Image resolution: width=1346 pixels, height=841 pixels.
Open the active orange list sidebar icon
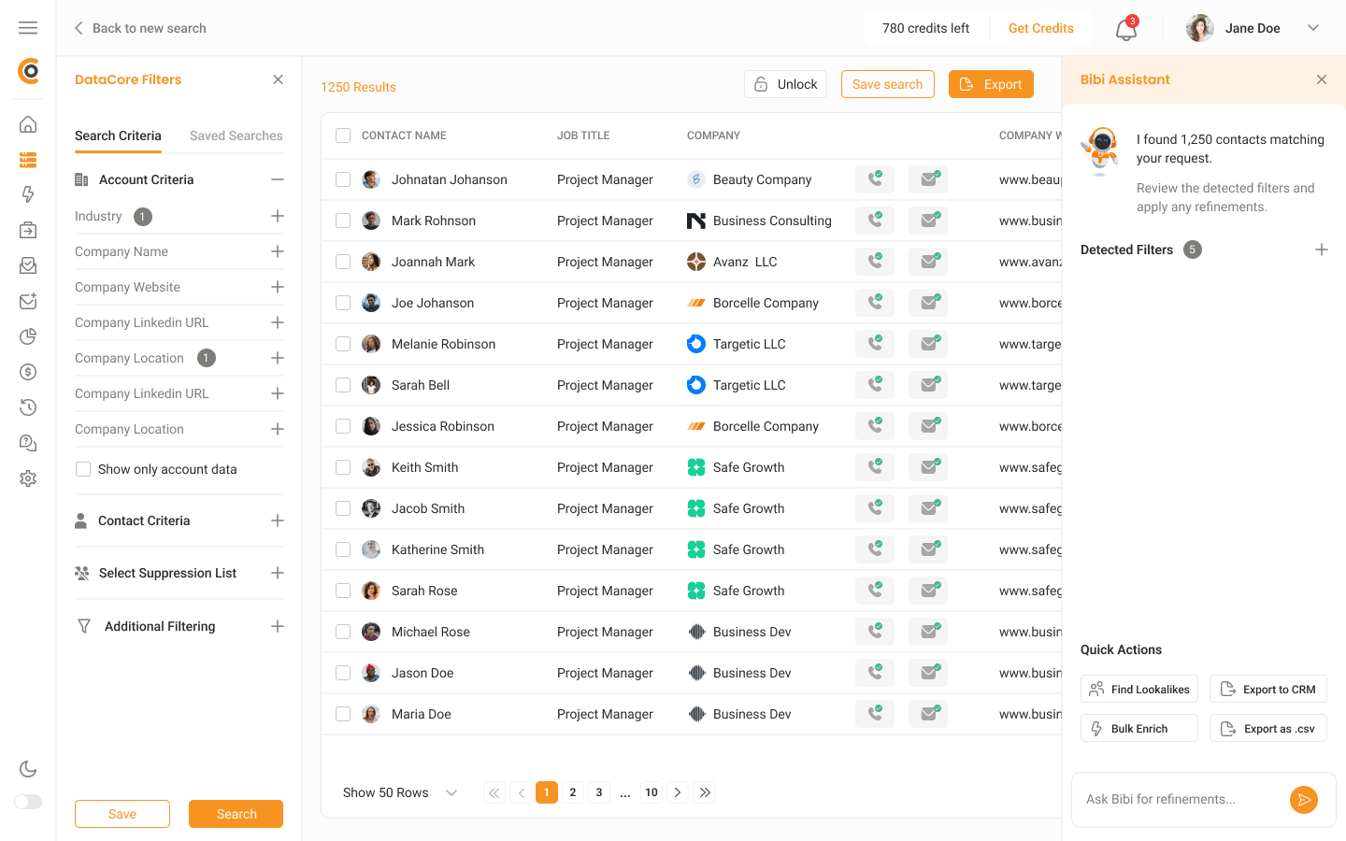[x=28, y=160]
